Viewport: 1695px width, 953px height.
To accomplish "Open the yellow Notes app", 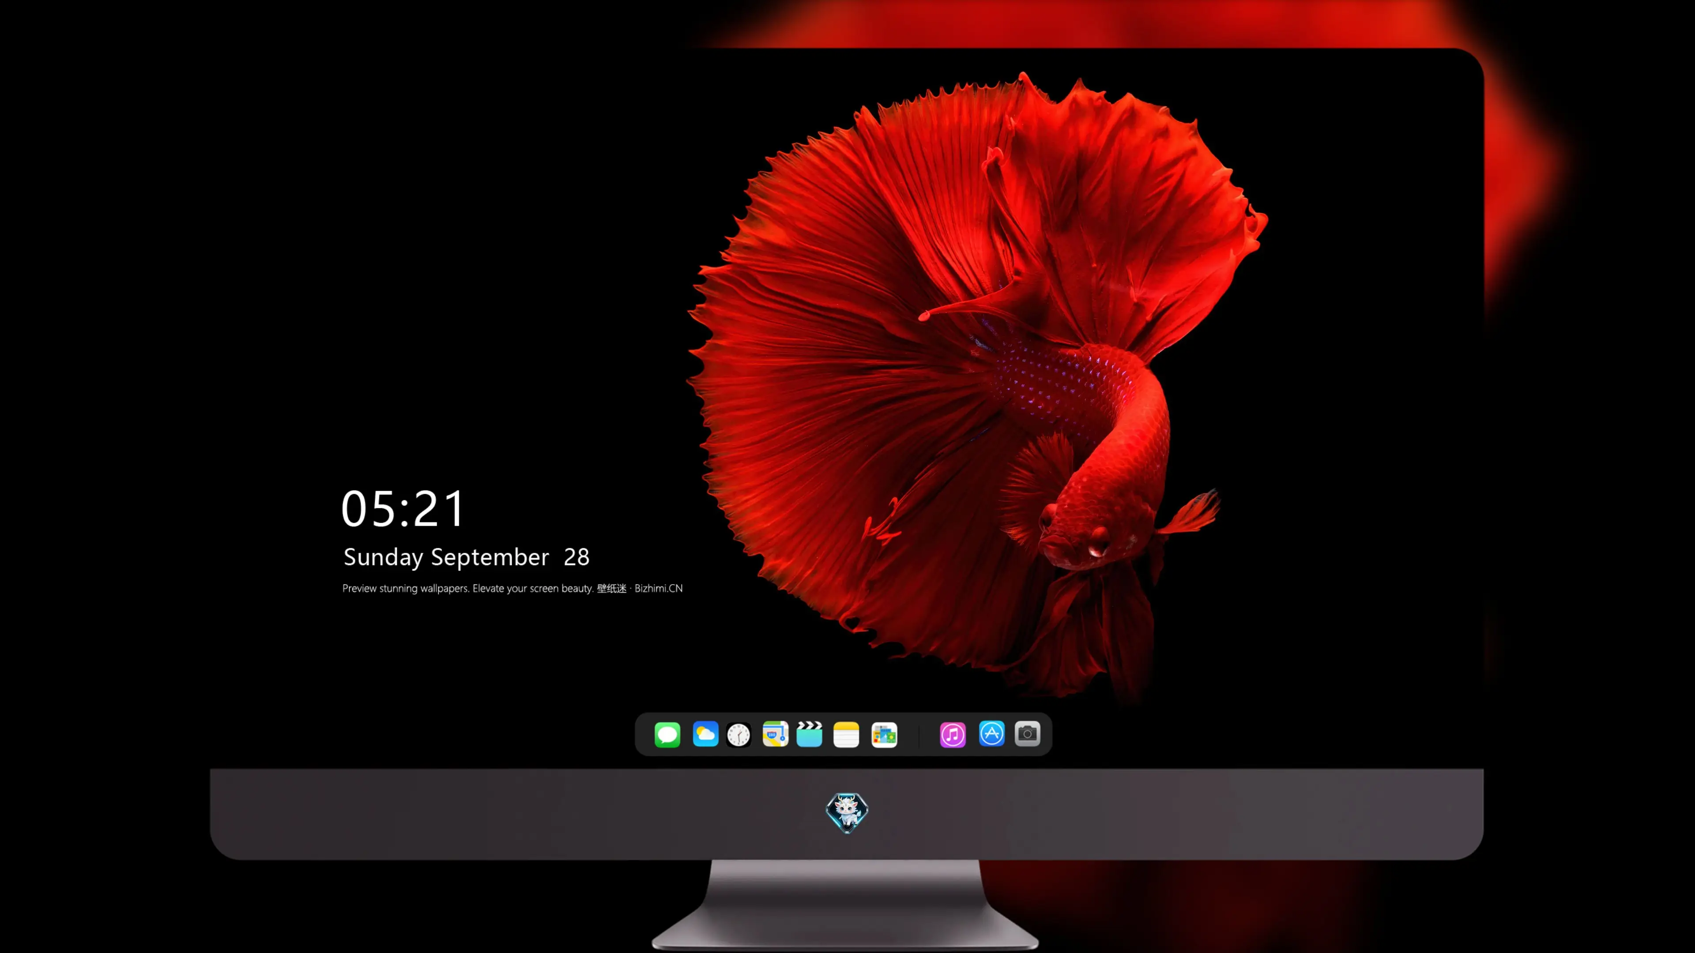I will (846, 734).
